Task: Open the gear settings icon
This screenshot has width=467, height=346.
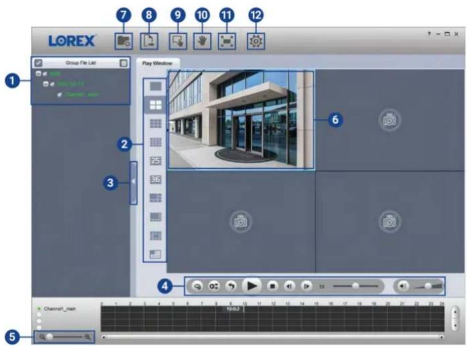Action: tap(256, 41)
